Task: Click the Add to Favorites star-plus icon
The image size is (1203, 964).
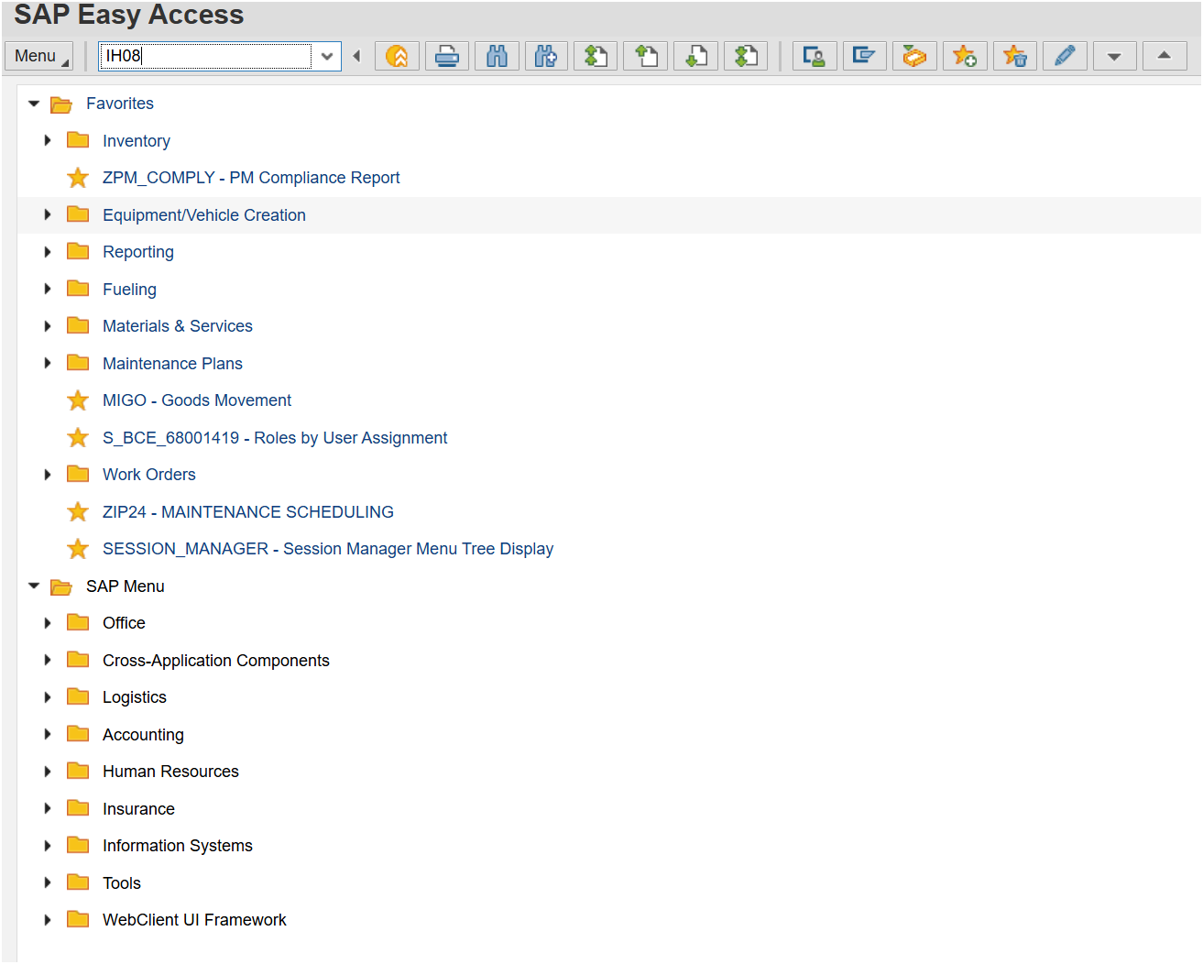Action: pos(965,56)
